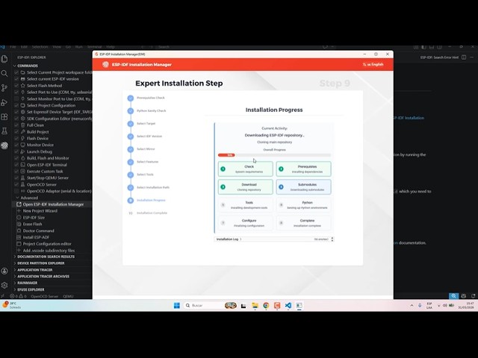The width and height of the screenshot is (478, 358).
Task: Show hidden system tray icons chevron
Action: tap(412, 305)
